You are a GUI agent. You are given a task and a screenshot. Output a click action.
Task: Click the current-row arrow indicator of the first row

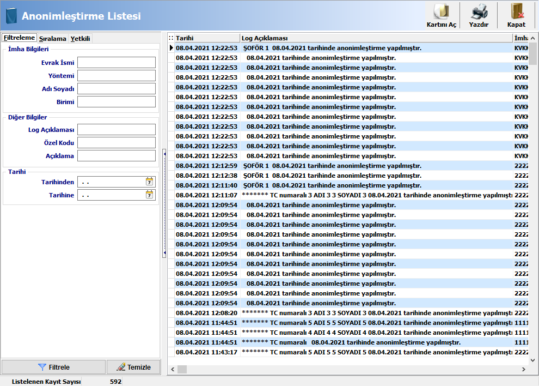tap(171, 48)
